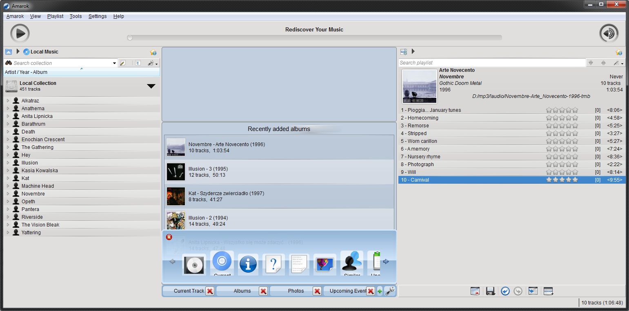Add the Photos balloon applet icon
629x311 pixels.
coord(325,264)
